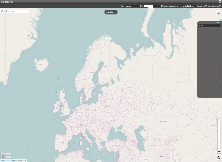
Task: Enable the Control map checkbox
Action: tap(206, 6)
